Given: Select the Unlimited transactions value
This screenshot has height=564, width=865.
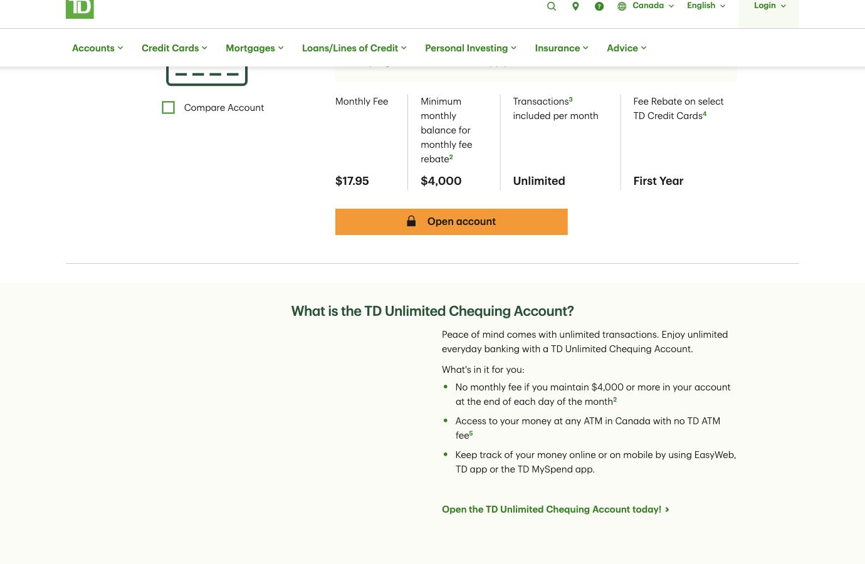Looking at the screenshot, I should click(539, 181).
